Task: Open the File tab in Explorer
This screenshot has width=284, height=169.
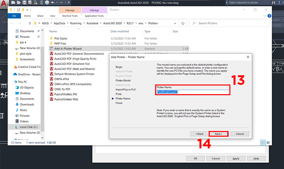Action: pos(14,16)
